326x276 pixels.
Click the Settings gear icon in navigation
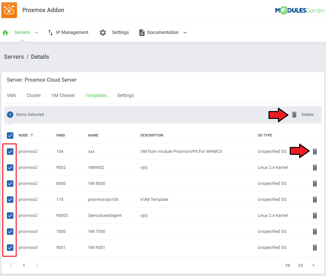click(103, 33)
